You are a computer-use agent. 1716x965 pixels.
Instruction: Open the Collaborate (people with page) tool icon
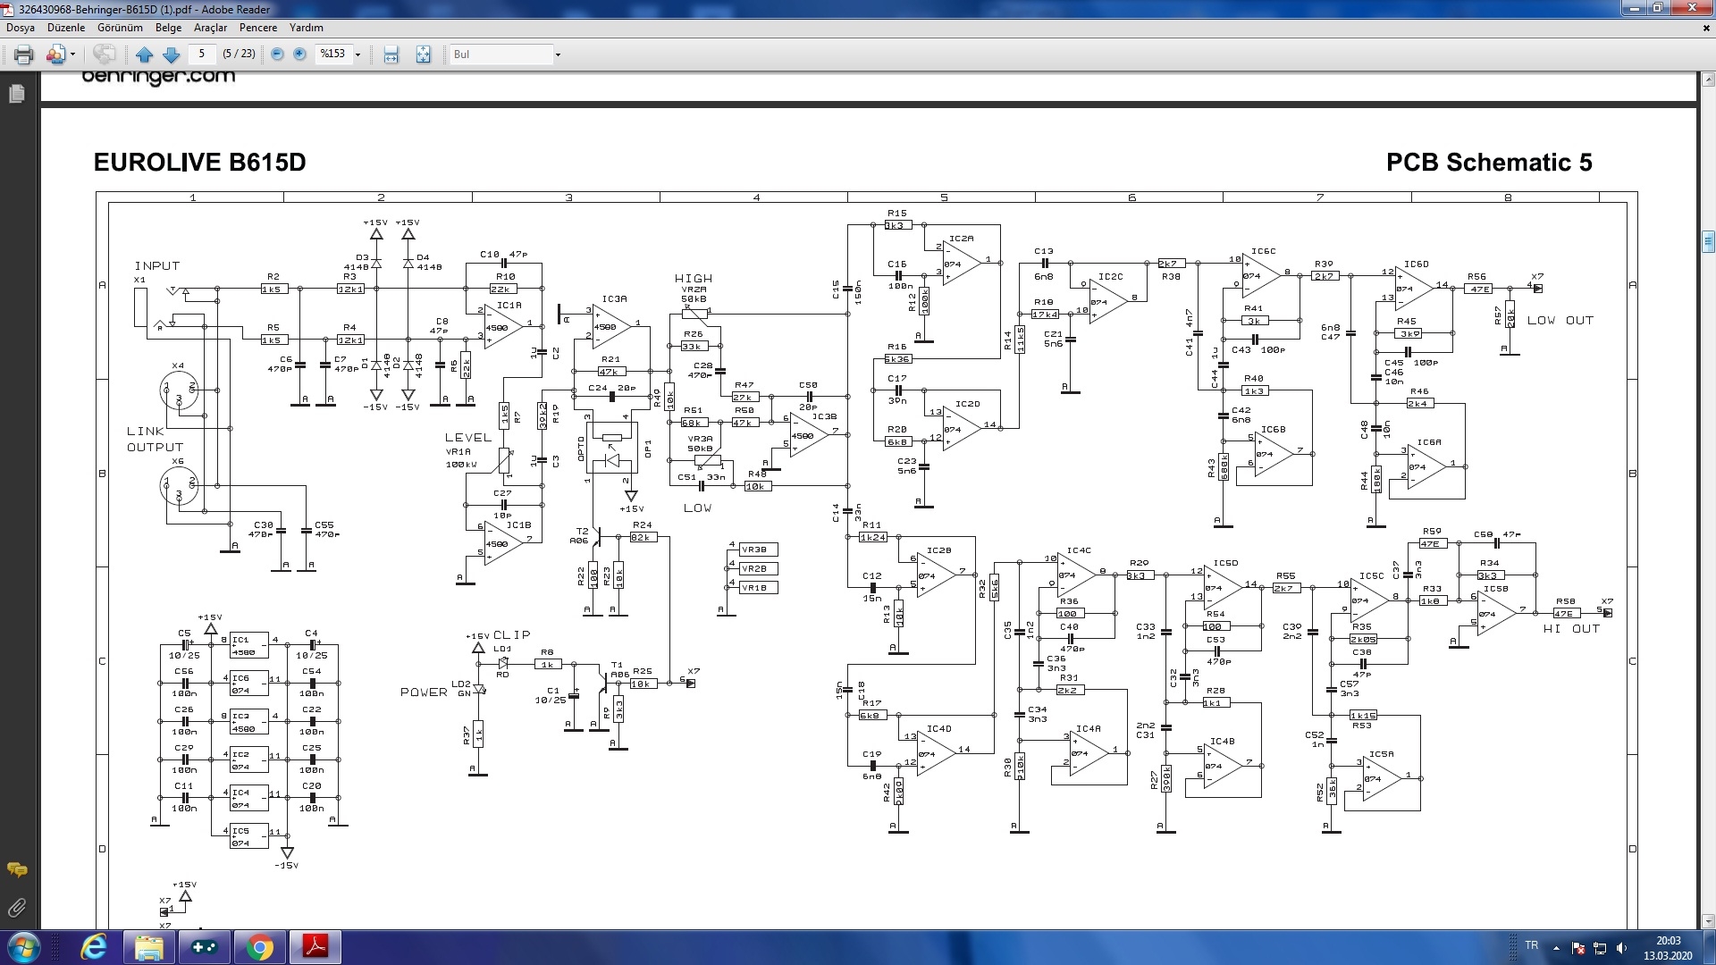pos(55,55)
